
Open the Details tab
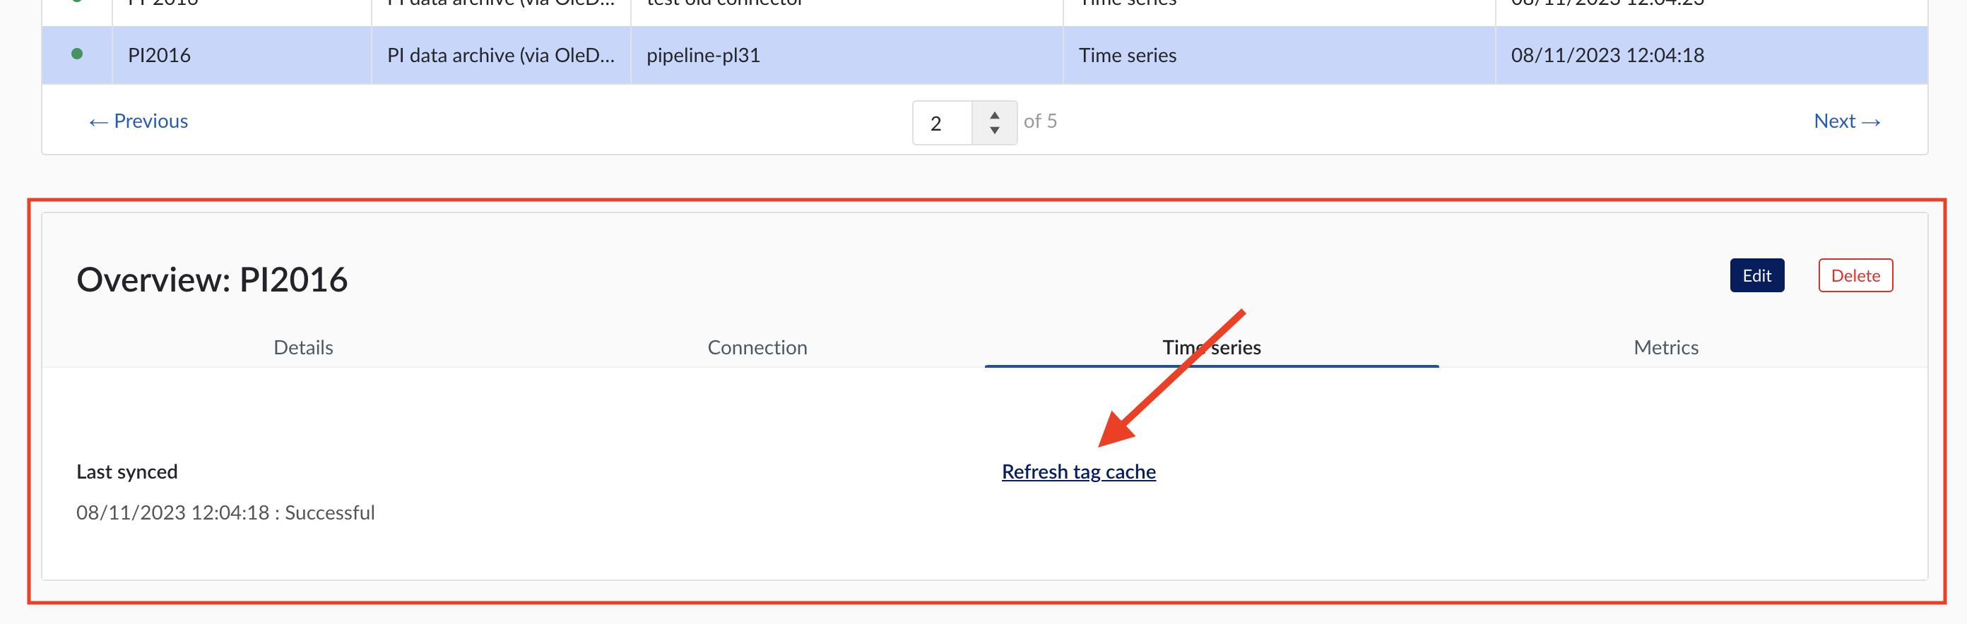[x=303, y=348]
